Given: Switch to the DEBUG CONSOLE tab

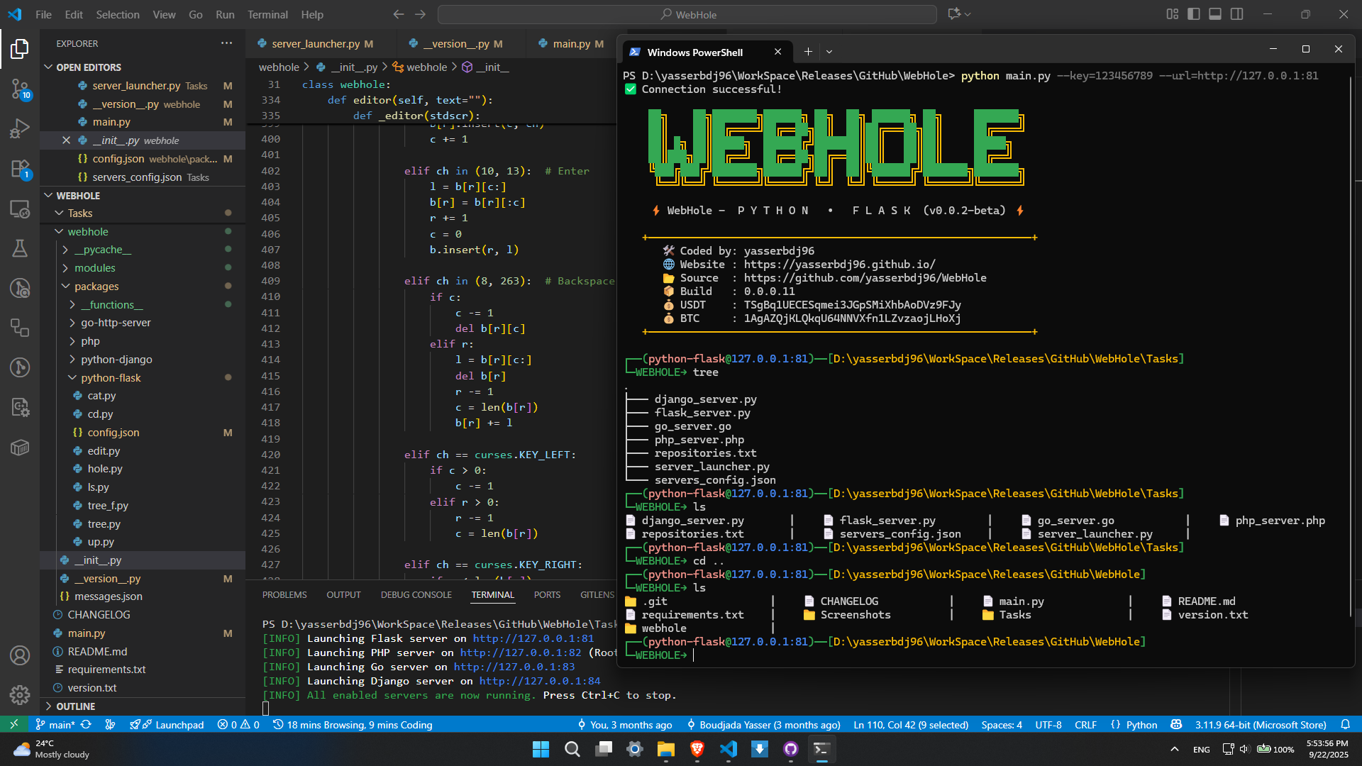Looking at the screenshot, I should point(416,595).
